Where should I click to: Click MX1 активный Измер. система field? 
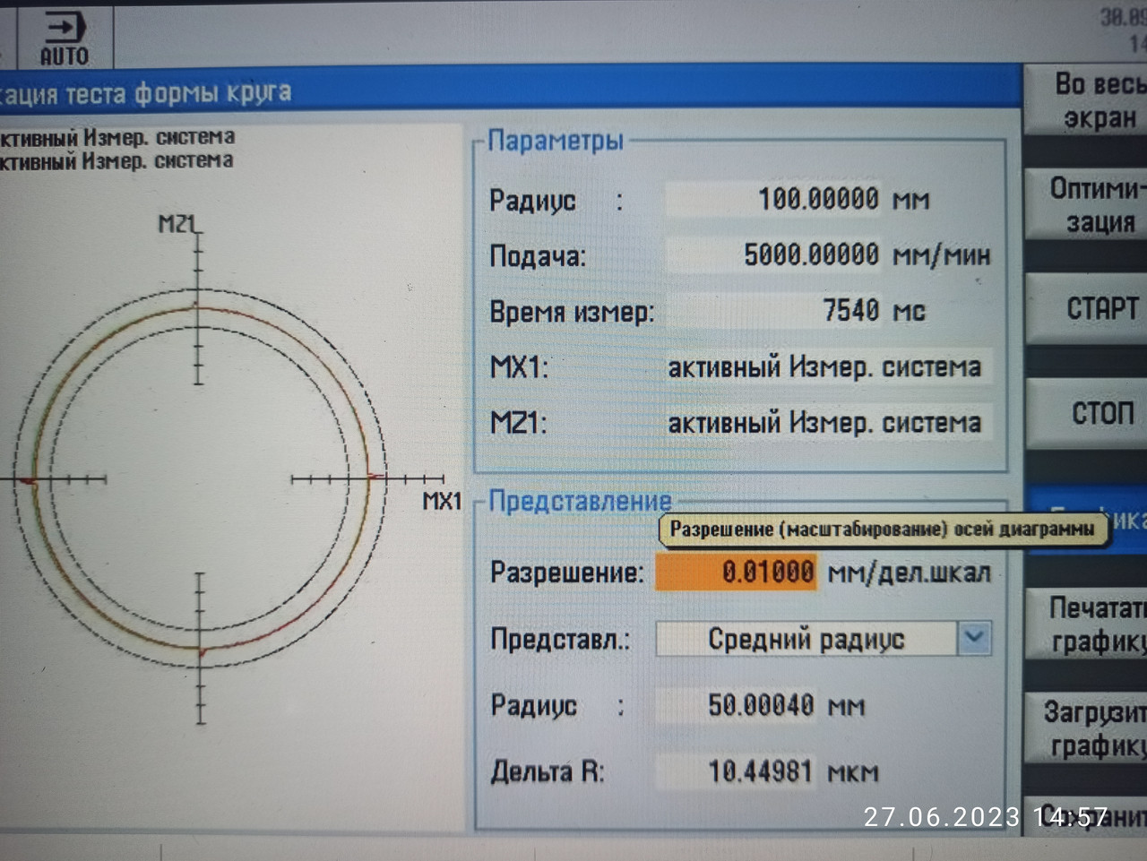(828, 366)
